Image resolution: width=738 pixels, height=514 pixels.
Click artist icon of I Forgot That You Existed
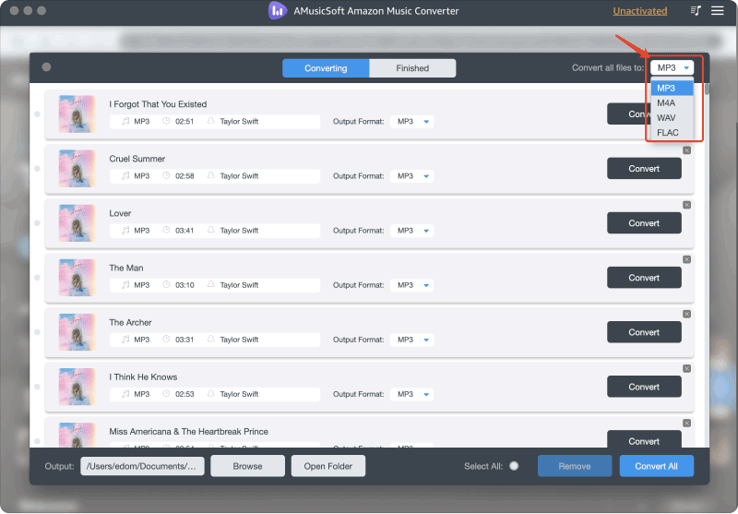211,121
